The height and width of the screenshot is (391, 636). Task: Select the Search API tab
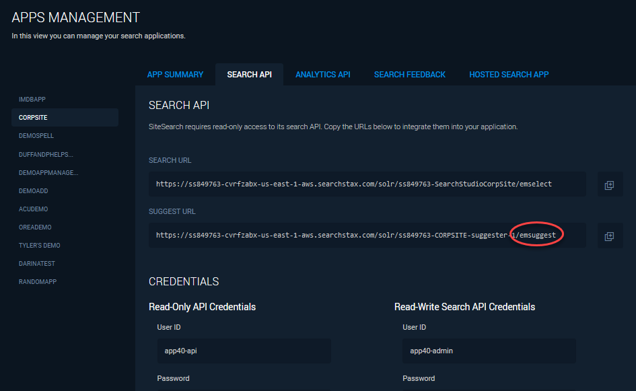point(250,75)
